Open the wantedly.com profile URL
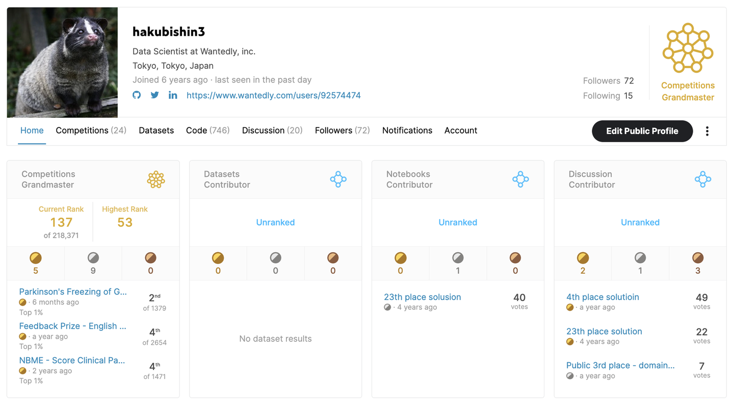 273,95
